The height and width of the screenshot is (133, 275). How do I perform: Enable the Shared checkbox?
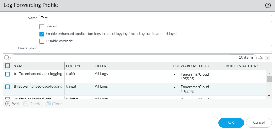(42, 27)
